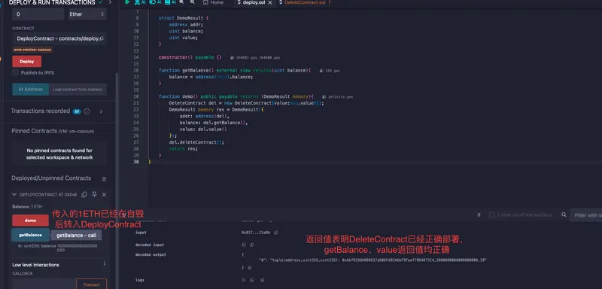Click the red demo function button

30,221
